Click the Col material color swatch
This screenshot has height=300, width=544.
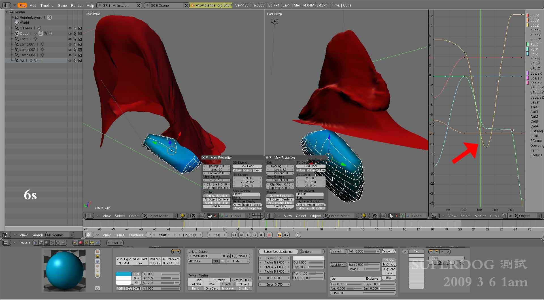(124, 274)
